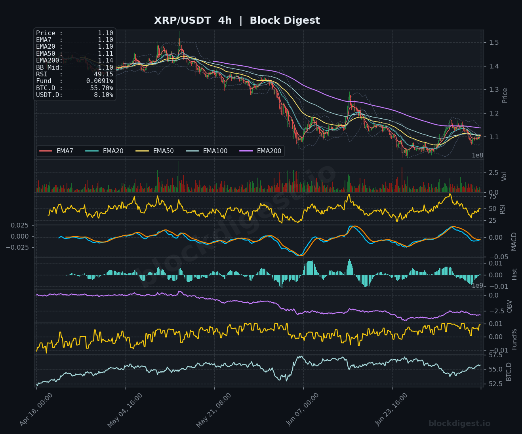This screenshot has width=522, height=434.
Task: Click the Vol axis label
Action: (504, 176)
